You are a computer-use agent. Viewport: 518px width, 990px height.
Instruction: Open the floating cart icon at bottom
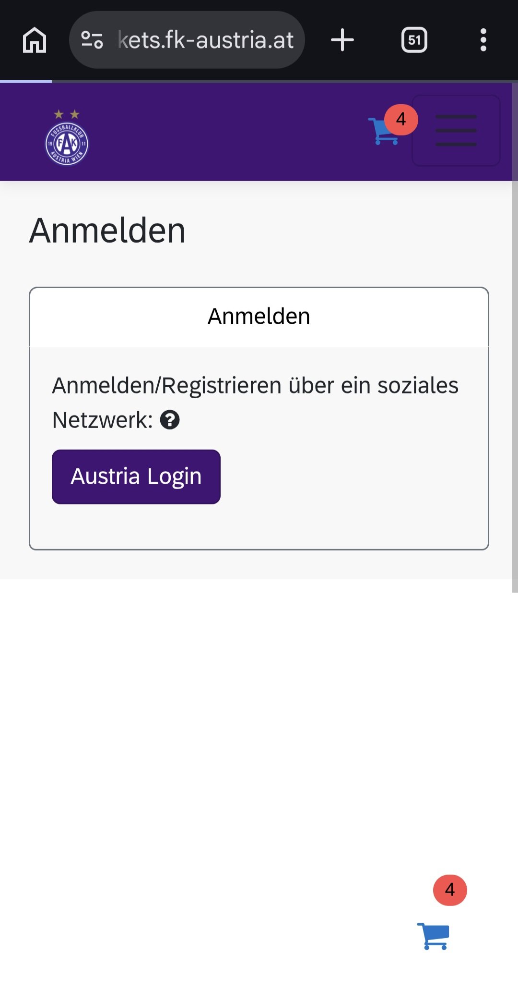click(434, 936)
